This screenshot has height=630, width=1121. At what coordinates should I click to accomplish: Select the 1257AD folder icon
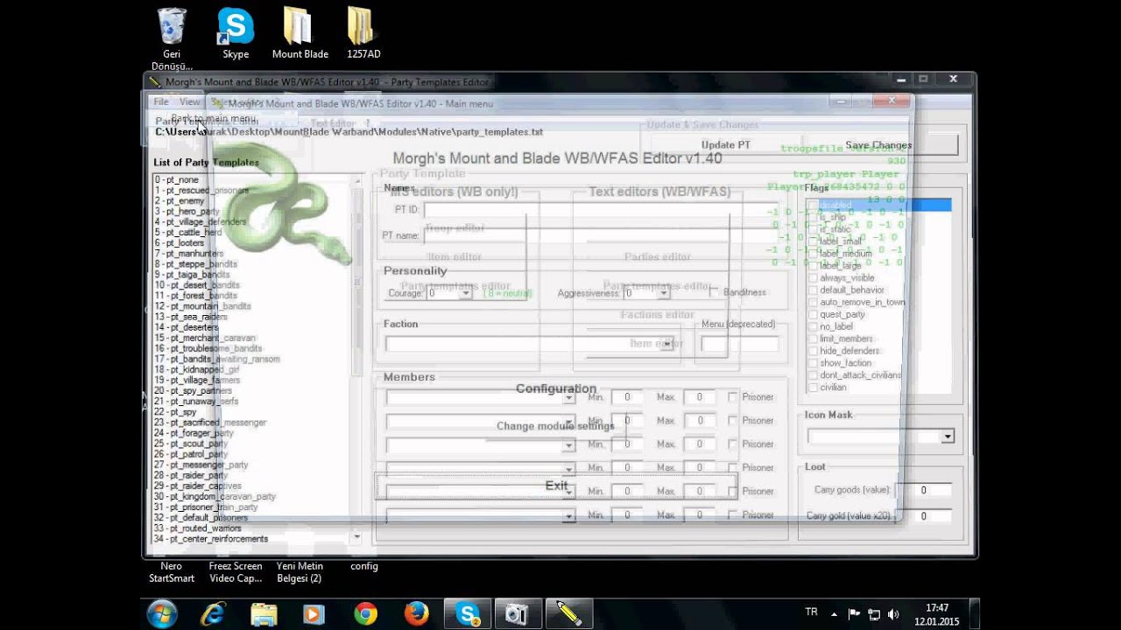(363, 33)
